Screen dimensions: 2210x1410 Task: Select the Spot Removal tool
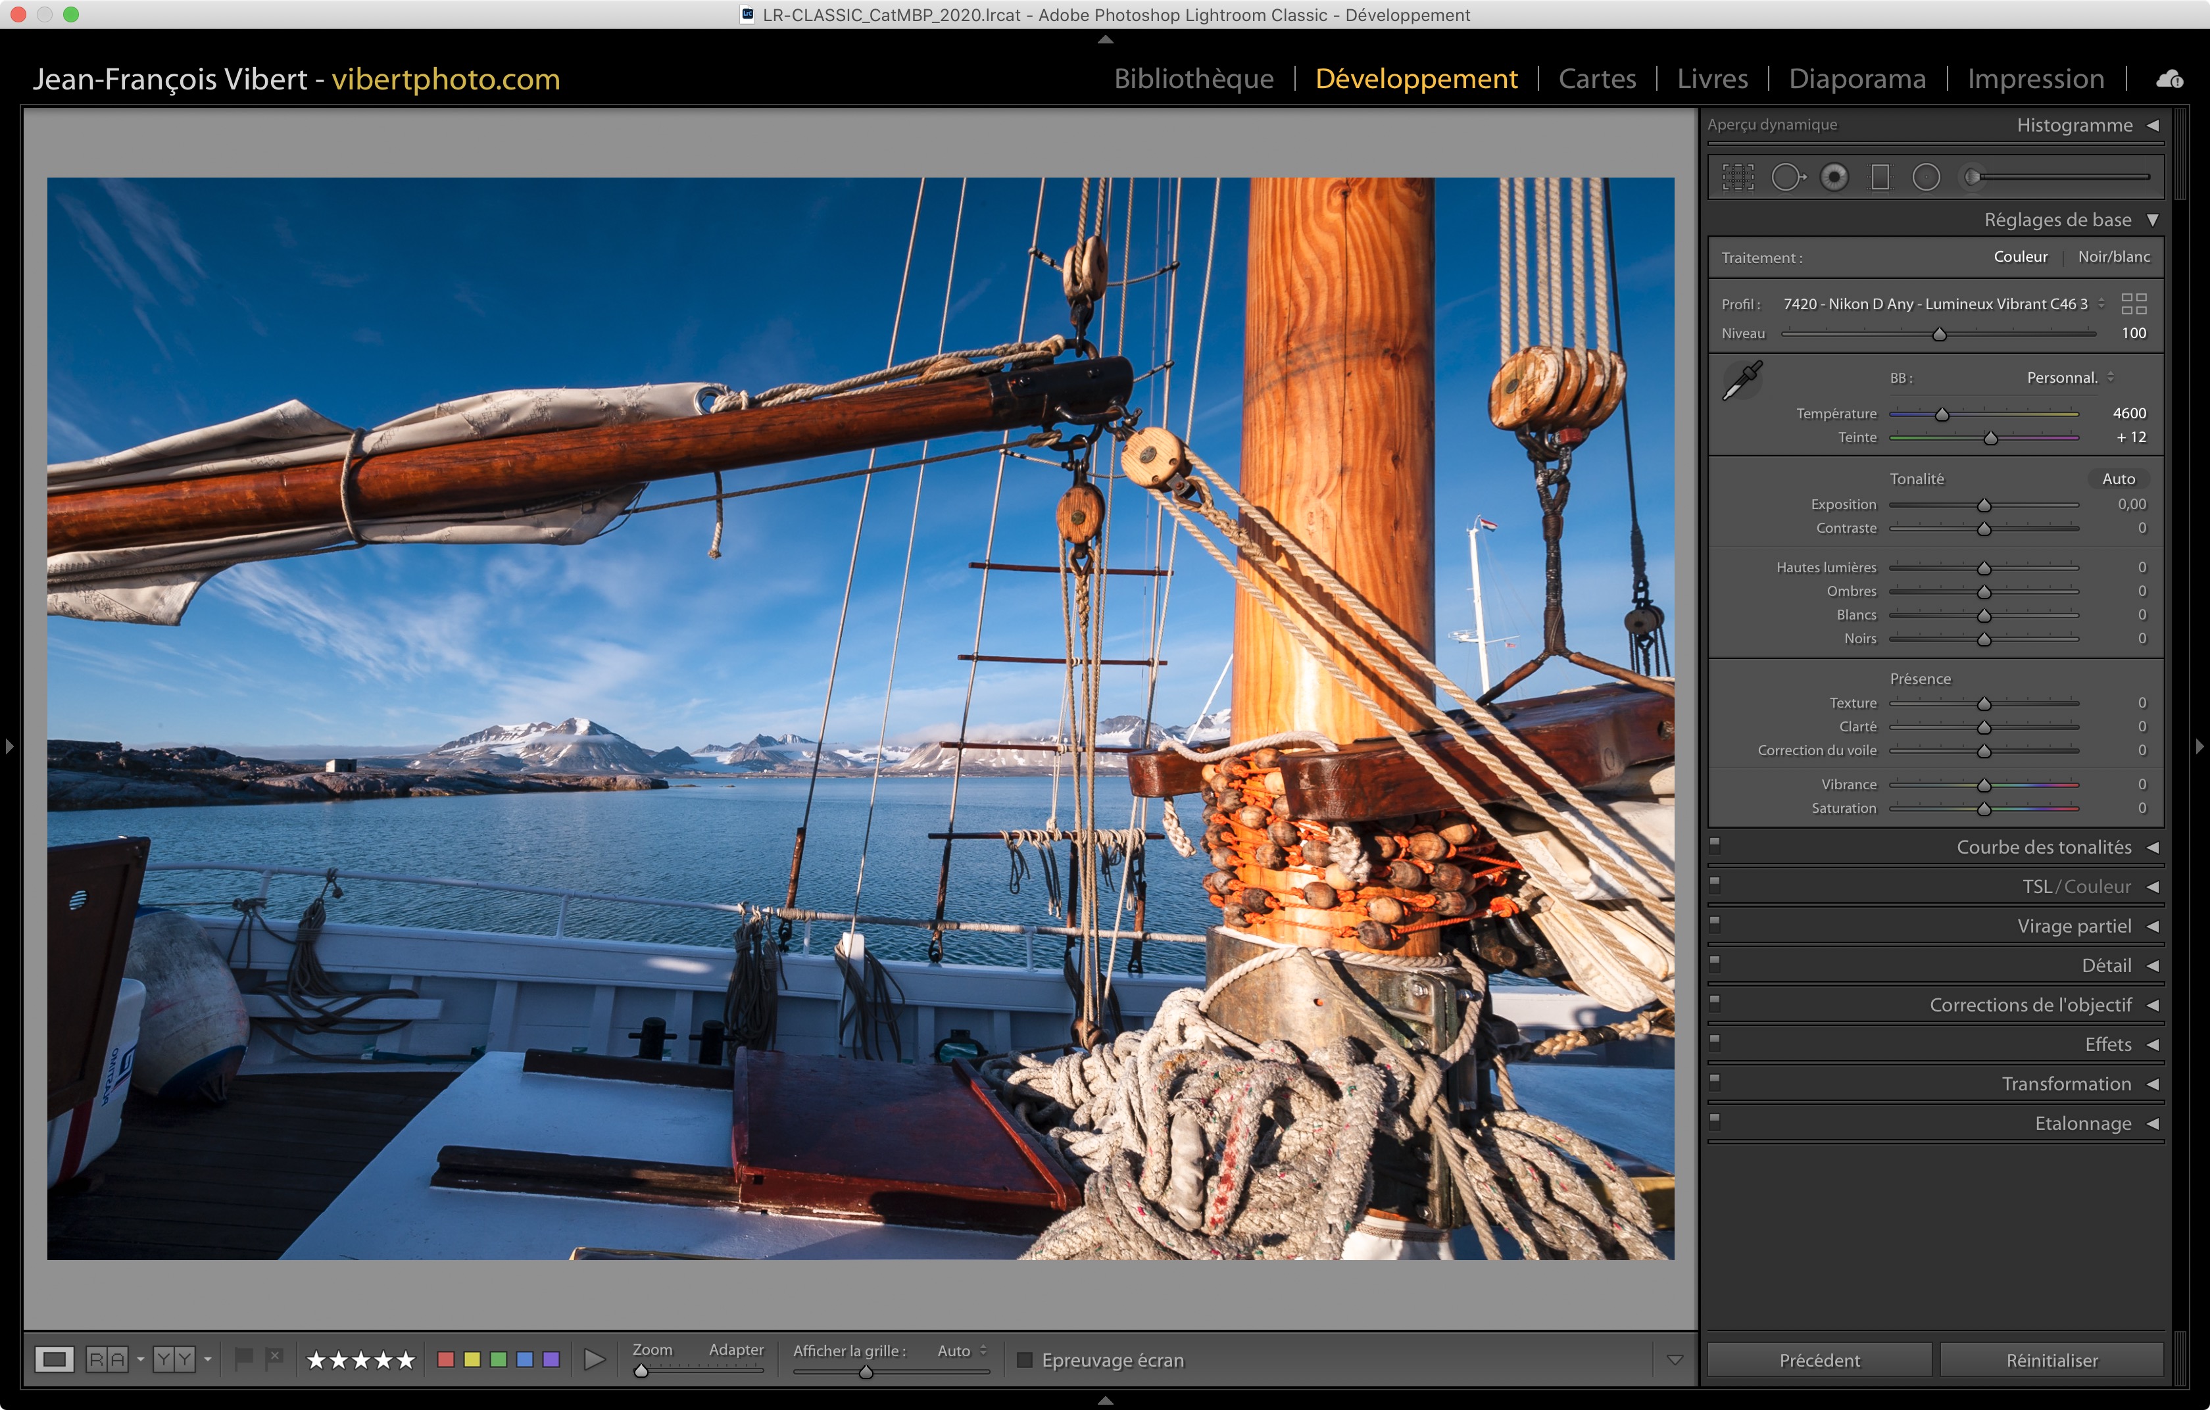(x=1786, y=177)
